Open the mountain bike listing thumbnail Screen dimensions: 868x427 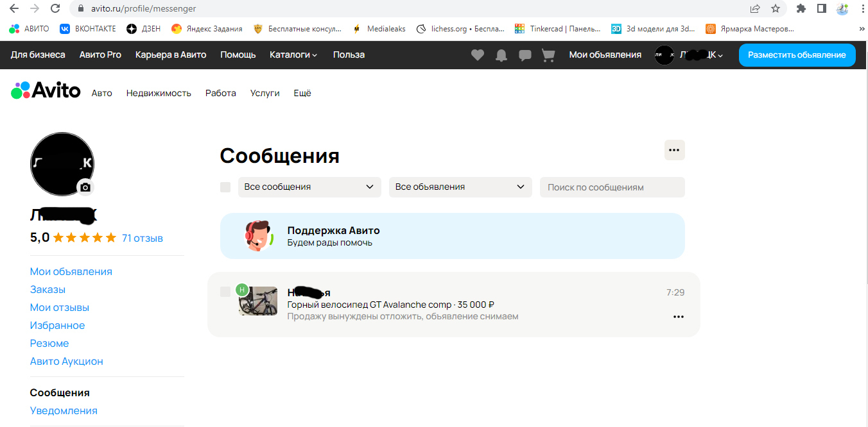coord(258,301)
